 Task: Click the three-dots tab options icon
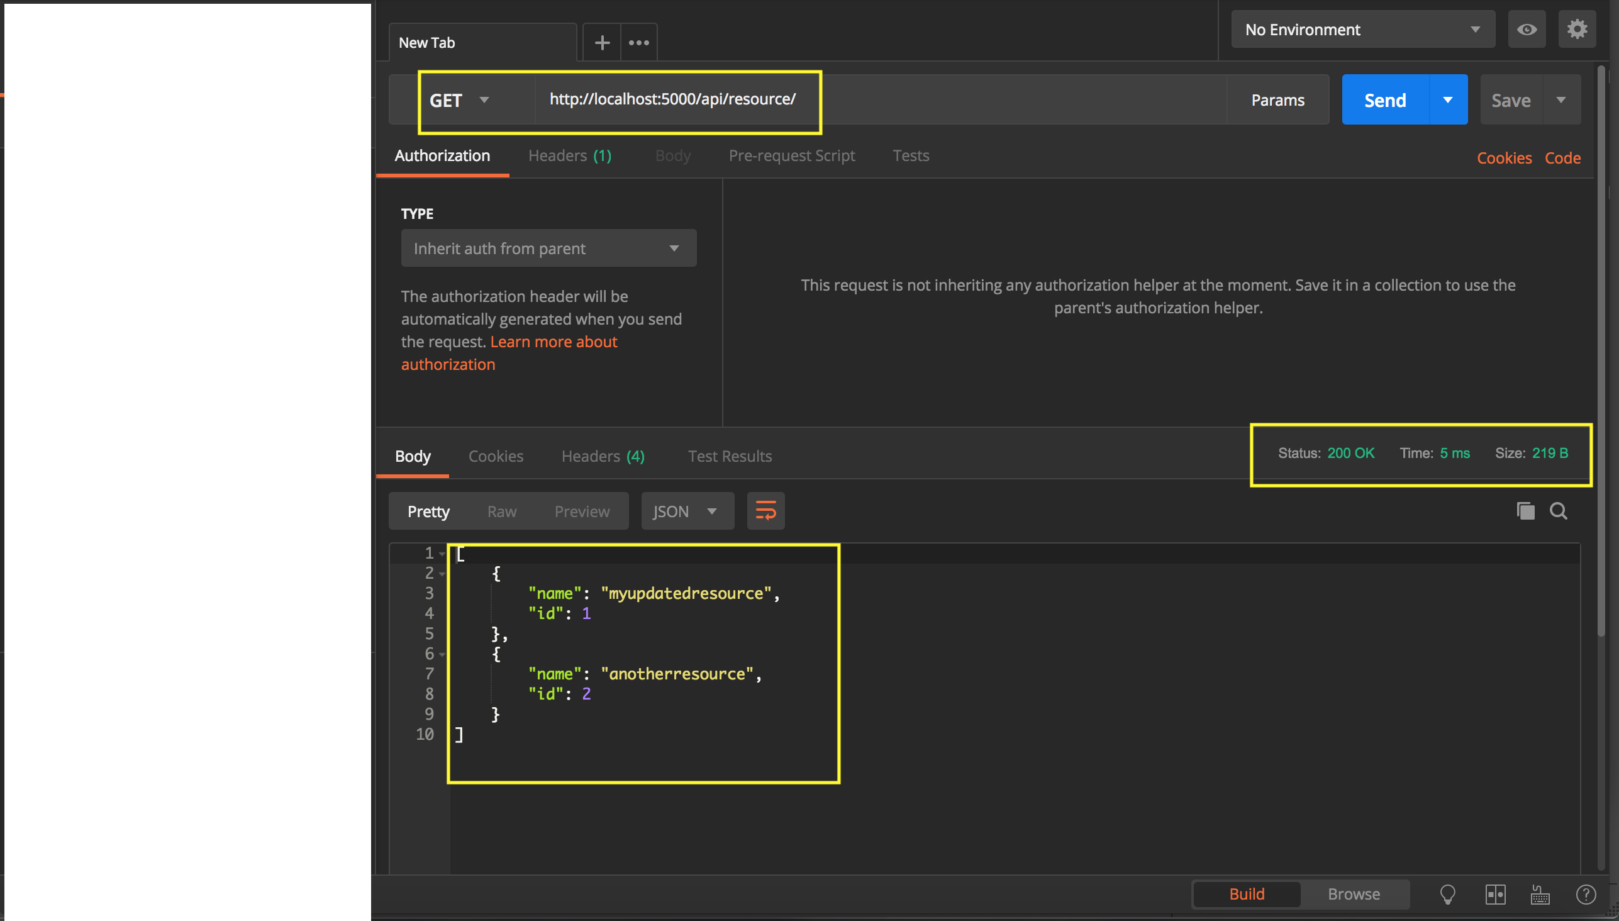pyautogui.click(x=639, y=42)
